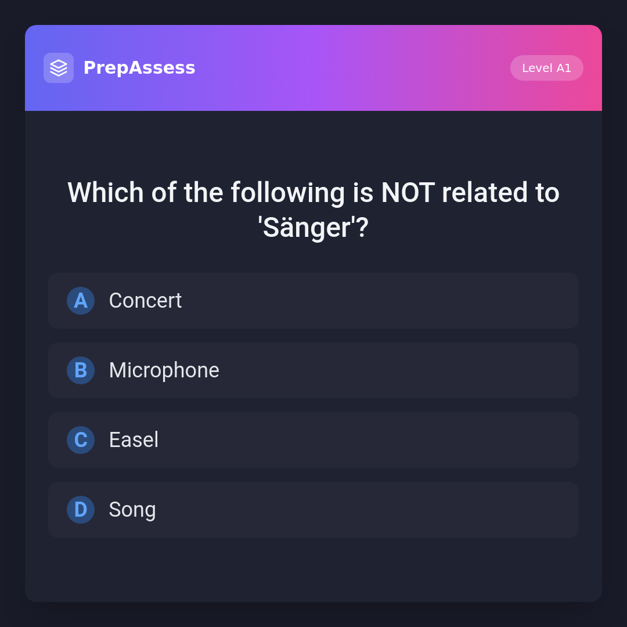Click the word following in the question
Image resolution: width=627 pixels, height=627 pixels.
coord(288,193)
